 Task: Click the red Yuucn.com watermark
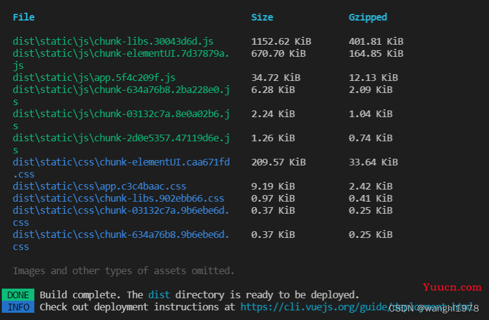[452, 287]
